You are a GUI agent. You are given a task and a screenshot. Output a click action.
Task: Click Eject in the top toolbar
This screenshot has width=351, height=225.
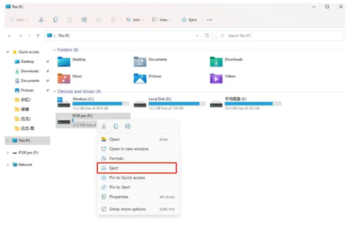coord(189,20)
